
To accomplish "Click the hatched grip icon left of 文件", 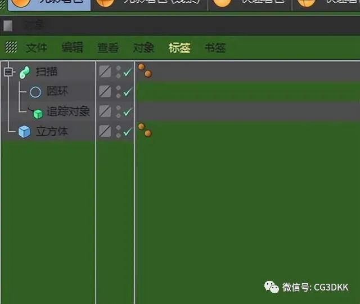I will [11, 47].
